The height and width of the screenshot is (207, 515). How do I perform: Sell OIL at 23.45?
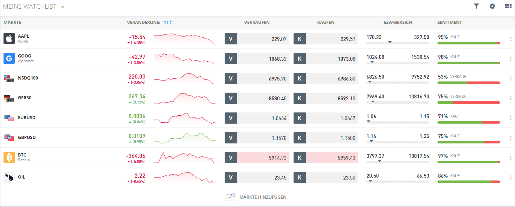(257, 178)
